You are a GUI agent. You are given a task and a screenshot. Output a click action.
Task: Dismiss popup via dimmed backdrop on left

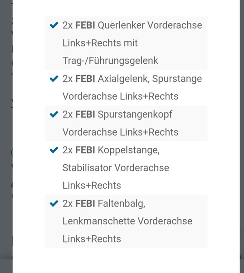[6, 136]
